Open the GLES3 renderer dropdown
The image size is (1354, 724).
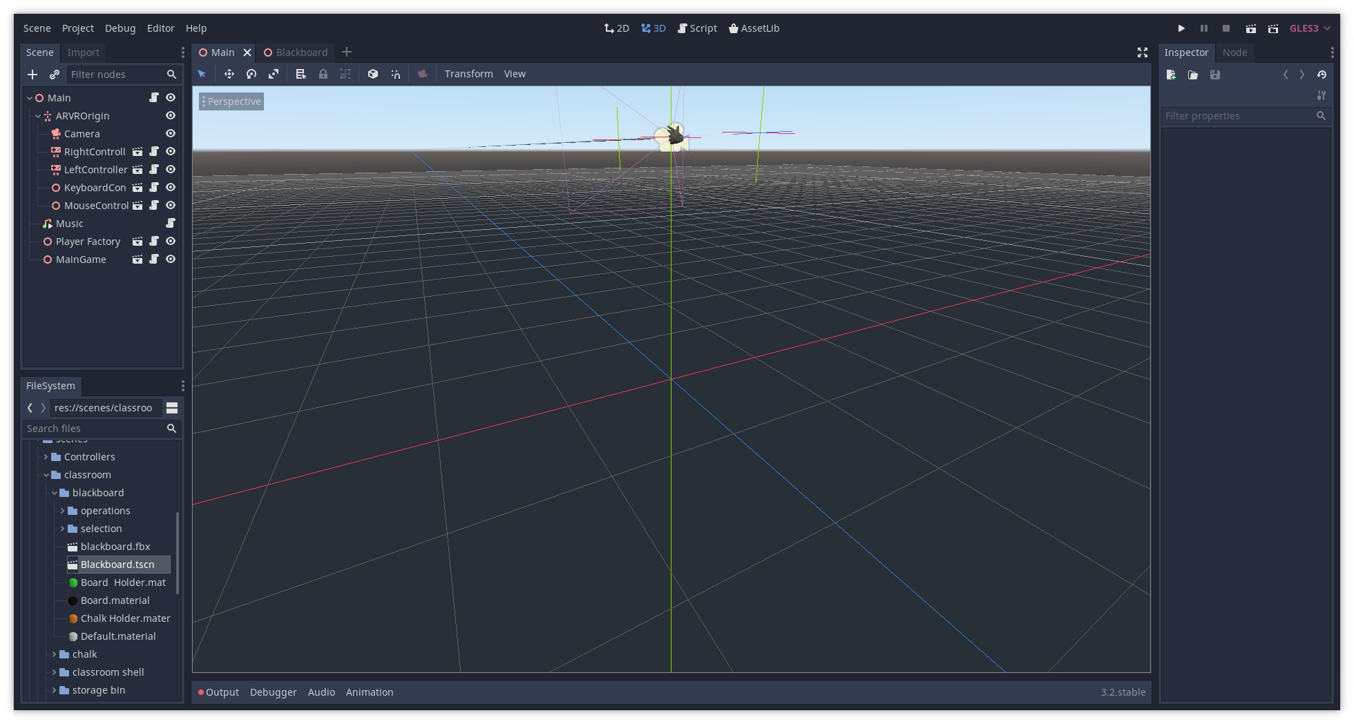1308,28
